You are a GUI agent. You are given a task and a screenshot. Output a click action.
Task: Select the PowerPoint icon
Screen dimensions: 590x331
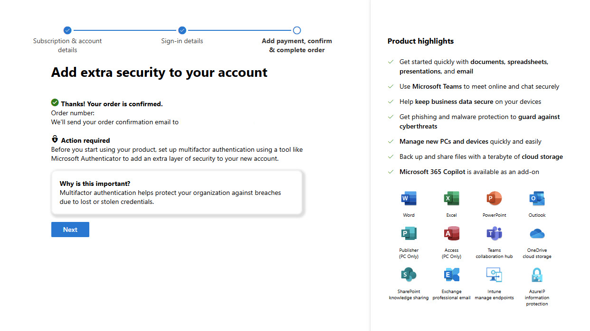point(494,198)
